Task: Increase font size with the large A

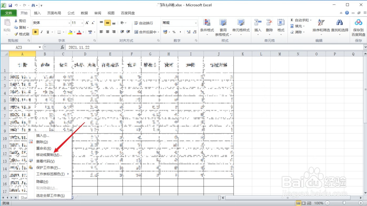Action: (87, 23)
